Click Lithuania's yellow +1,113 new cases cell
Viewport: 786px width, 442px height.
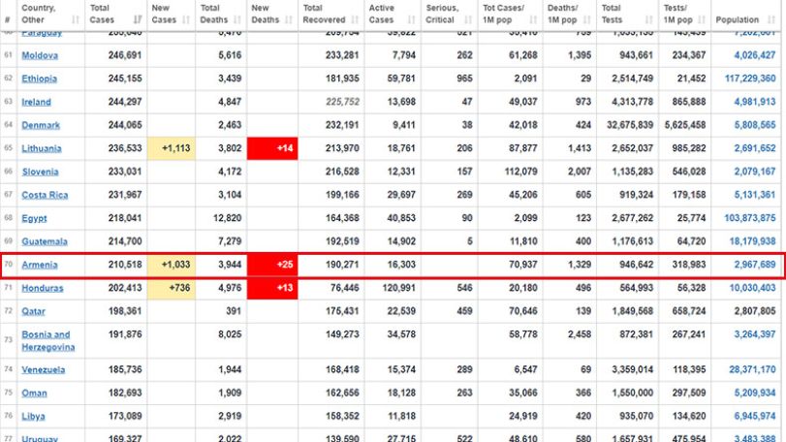(x=172, y=148)
